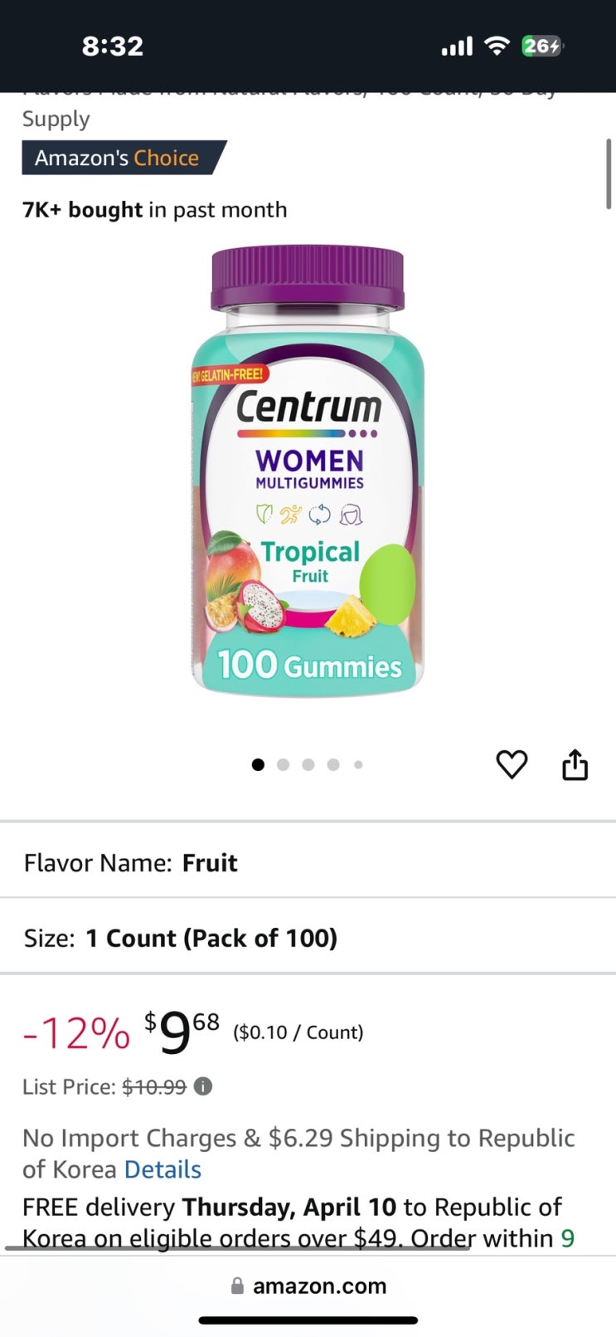Tap the Amazon's Choice badge

[121, 158]
